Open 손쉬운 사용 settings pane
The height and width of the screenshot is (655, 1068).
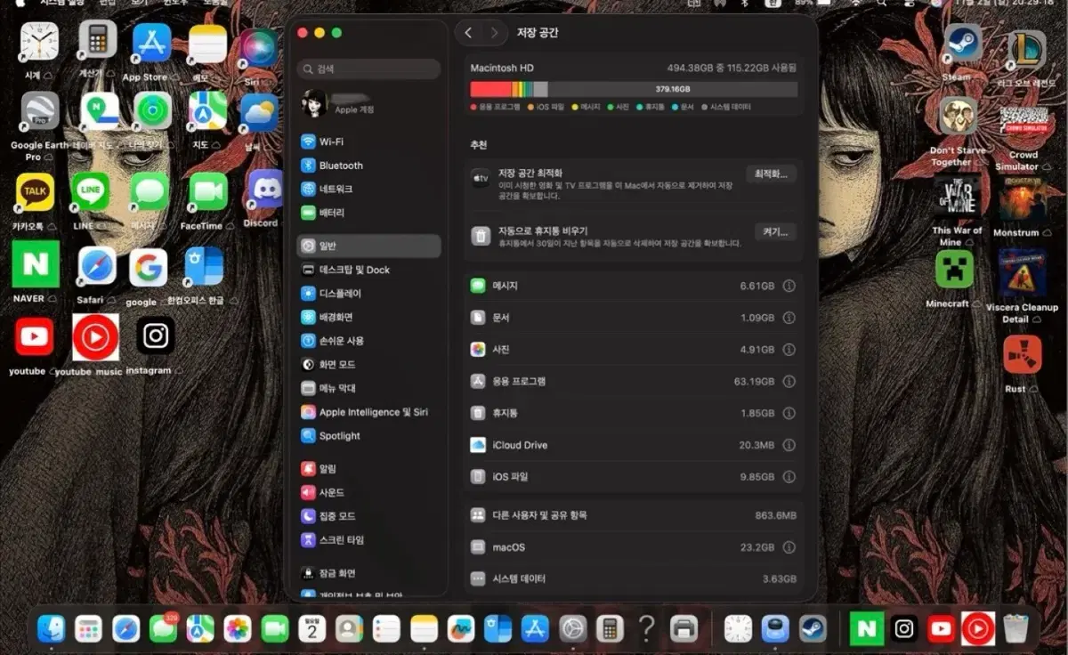pyautogui.click(x=368, y=341)
